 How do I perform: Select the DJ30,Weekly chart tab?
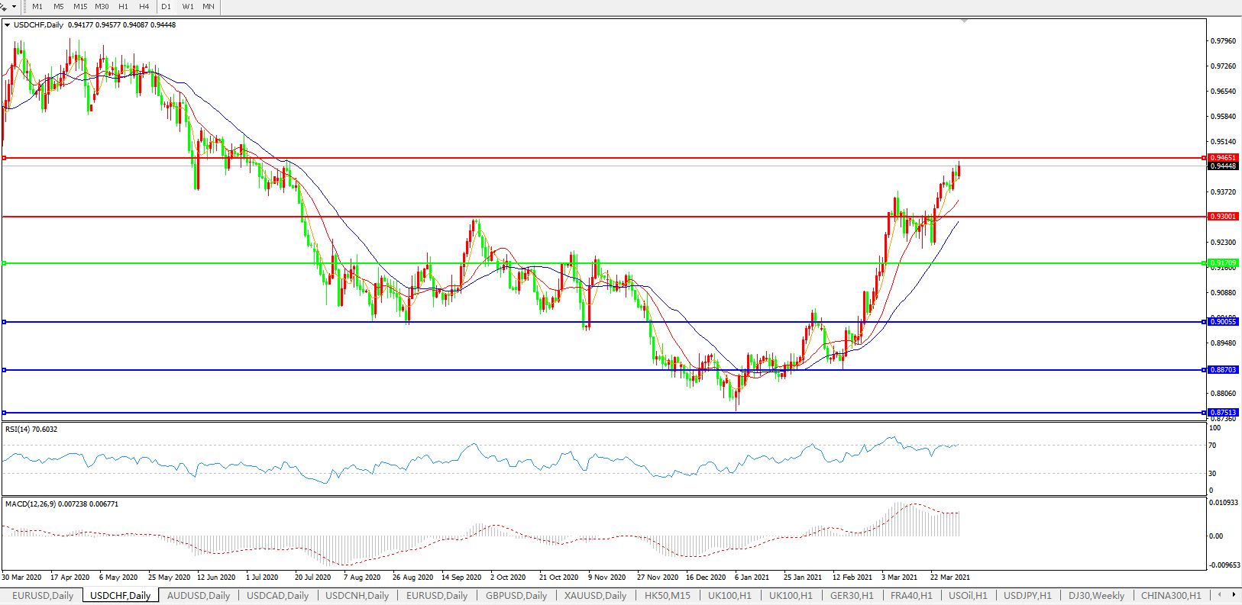[1096, 595]
